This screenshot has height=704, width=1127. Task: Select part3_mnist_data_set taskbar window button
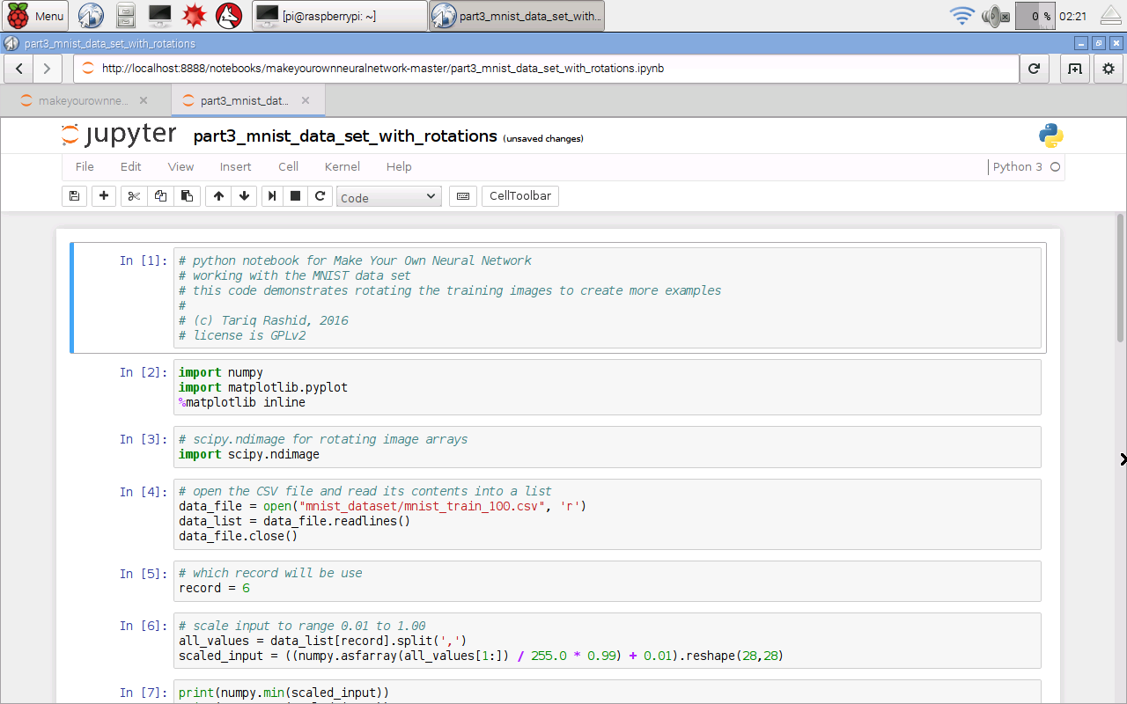click(517, 16)
